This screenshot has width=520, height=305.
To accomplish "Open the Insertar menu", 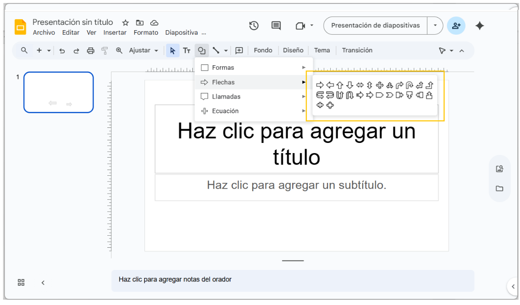I will point(115,32).
